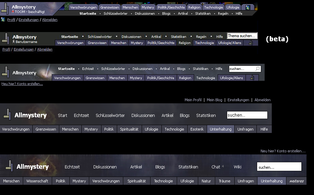Screen dimensions: 314x195
Task: Click the Mein Blog link
Action: 214,100
